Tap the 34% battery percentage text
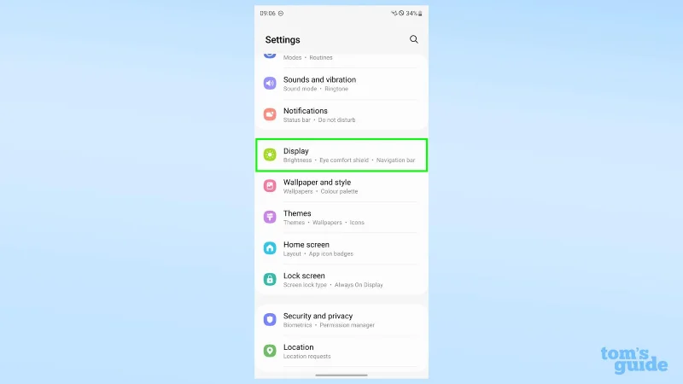The image size is (683, 384). [x=412, y=14]
